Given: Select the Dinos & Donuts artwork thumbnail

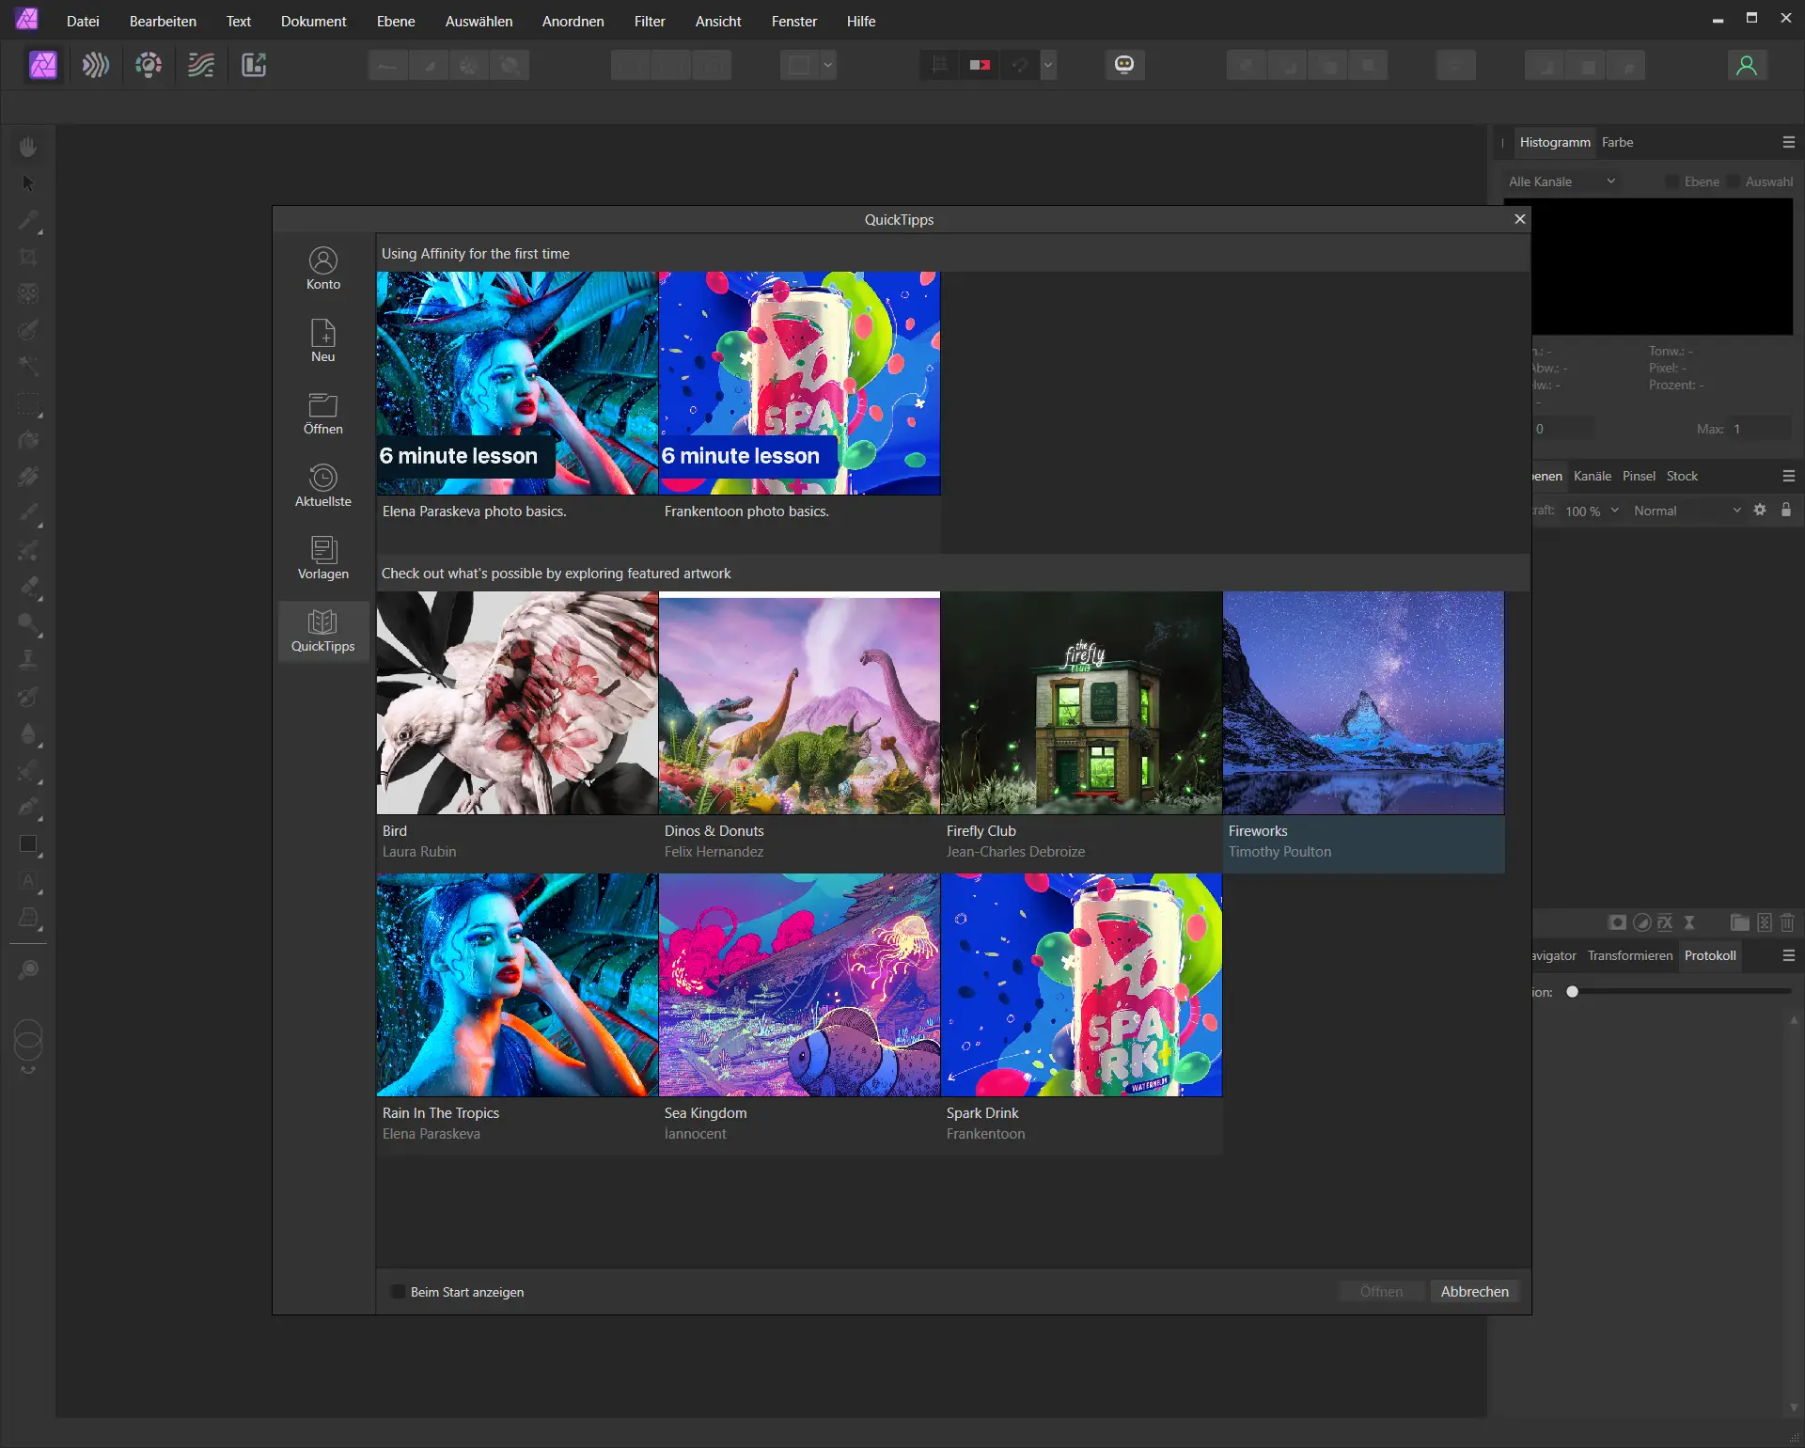Looking at the screenshot, I should [x=799, y=702].
